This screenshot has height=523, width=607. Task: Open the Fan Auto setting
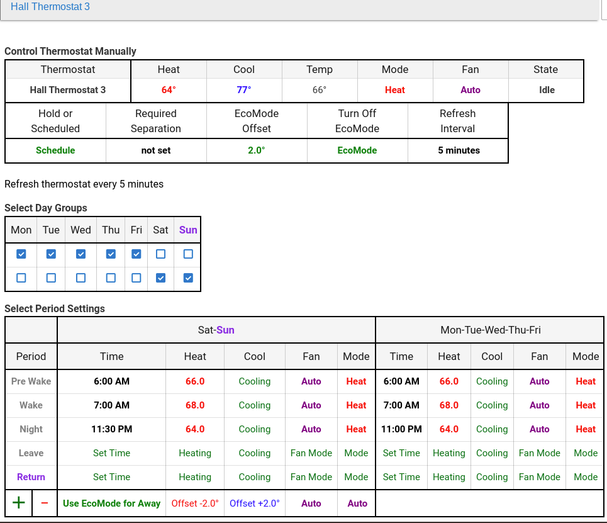point(471,89)
